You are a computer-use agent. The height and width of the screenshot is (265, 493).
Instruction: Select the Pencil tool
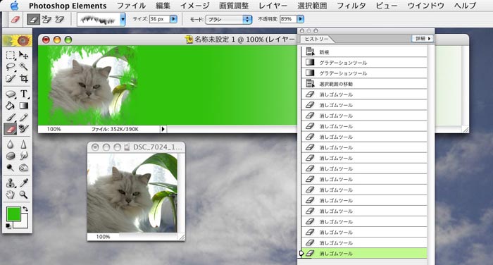tap(23, 117)
